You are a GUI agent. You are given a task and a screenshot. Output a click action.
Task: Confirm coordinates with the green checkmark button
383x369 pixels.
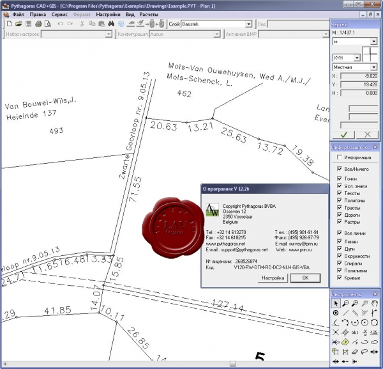[x=343, y=134]
